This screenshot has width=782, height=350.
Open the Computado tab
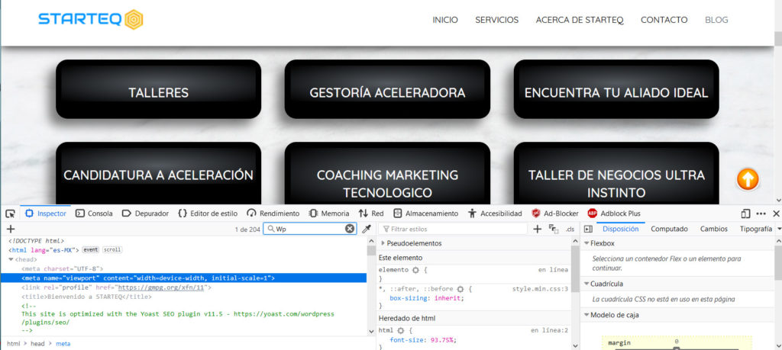[669, 229]
